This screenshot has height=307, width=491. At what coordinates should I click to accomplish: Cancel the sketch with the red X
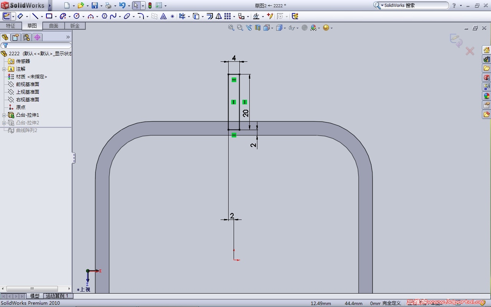470,51
